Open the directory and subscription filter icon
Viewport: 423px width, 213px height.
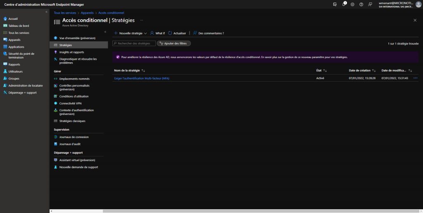tap(335, 4)
